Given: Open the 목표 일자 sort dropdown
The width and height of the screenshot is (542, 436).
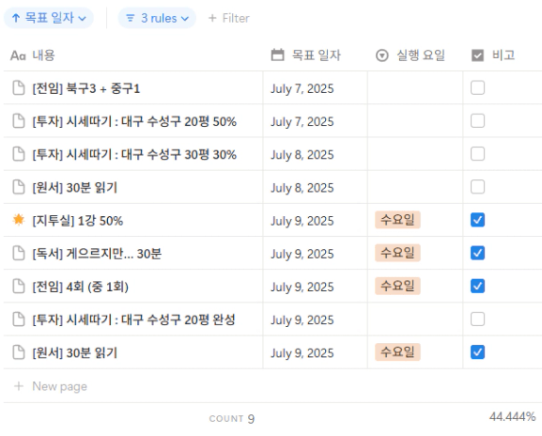Looking at the screenshot, I should tap(49, 18).
